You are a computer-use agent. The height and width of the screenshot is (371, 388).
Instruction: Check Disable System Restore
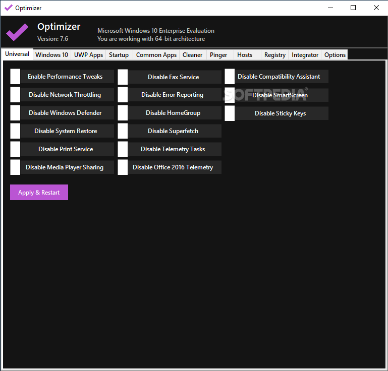[x=15, y=131]
